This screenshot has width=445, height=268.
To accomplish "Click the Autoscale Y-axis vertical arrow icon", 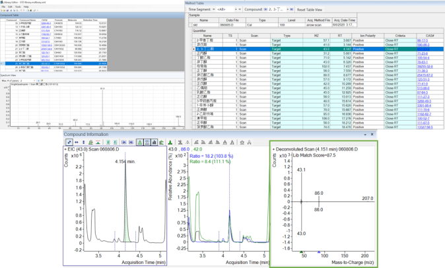I will 83,143.
